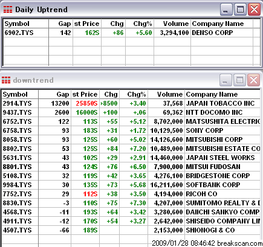Sort downtrend table by Symbol header
This screenshot has width=263, height=247.
point(20,94)
